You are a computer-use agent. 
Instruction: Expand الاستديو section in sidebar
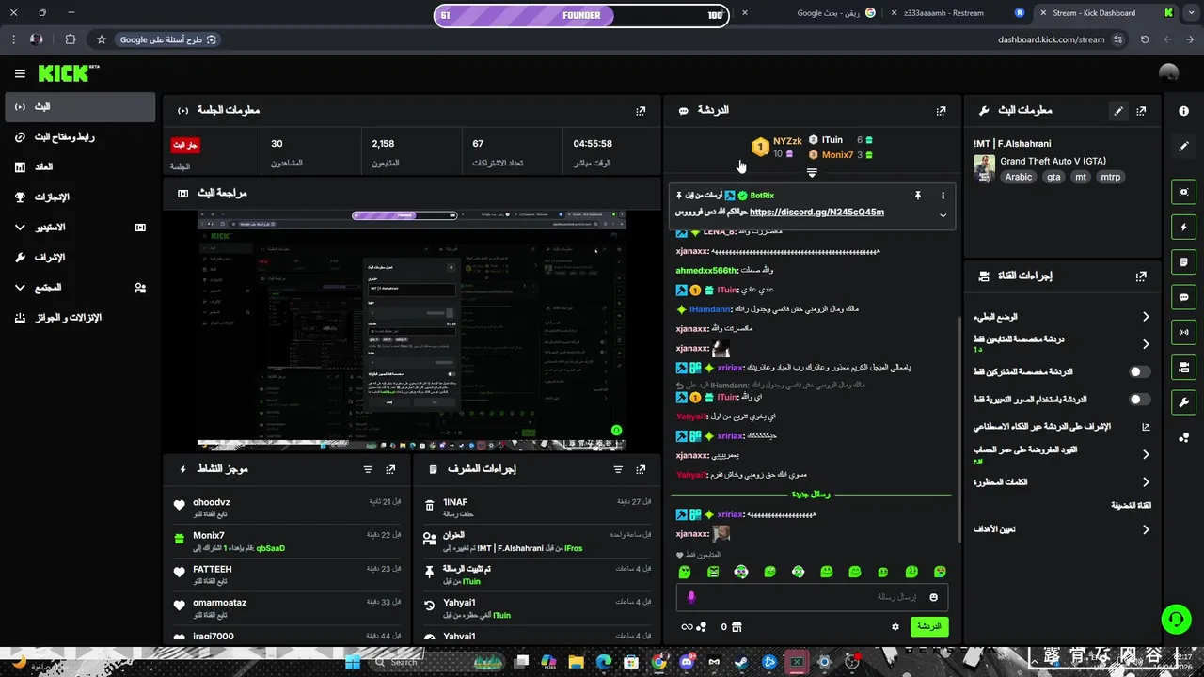[80, 228]
